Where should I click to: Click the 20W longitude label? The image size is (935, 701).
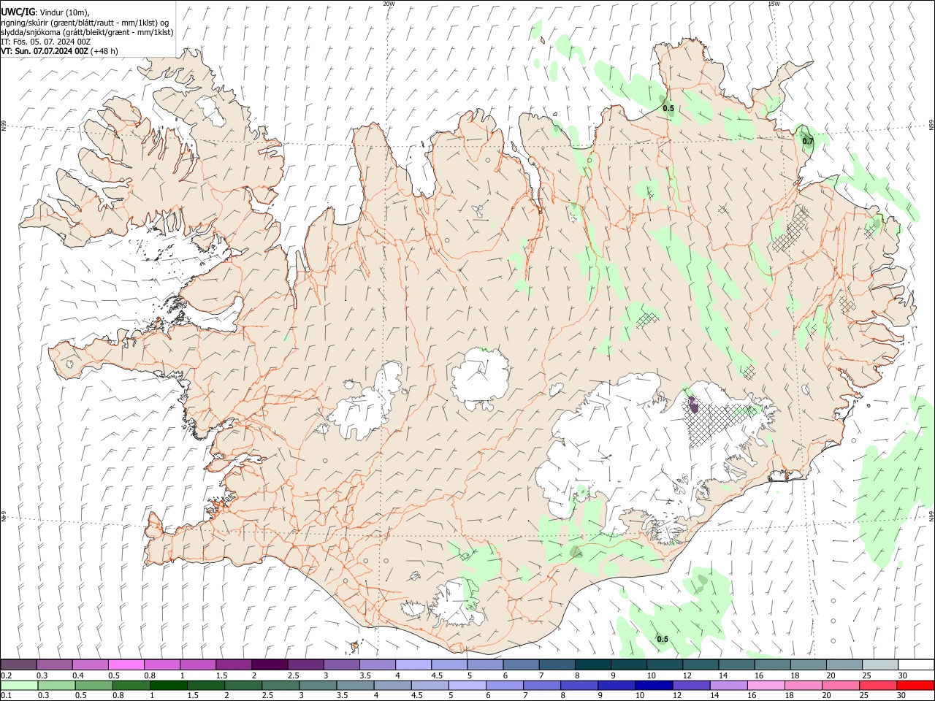tap(389, 4)
